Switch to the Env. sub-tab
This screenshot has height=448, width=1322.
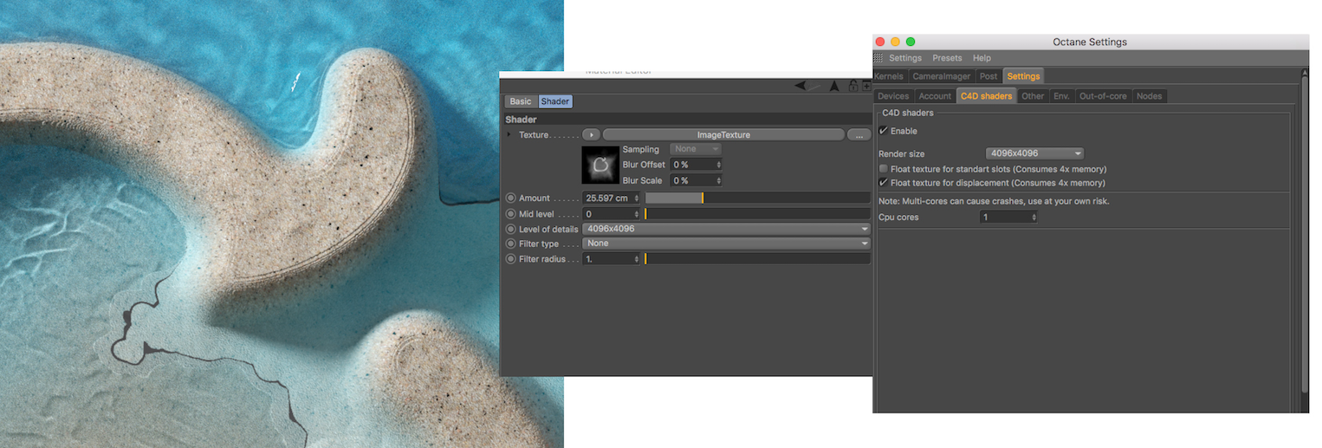click(1061, 96)
